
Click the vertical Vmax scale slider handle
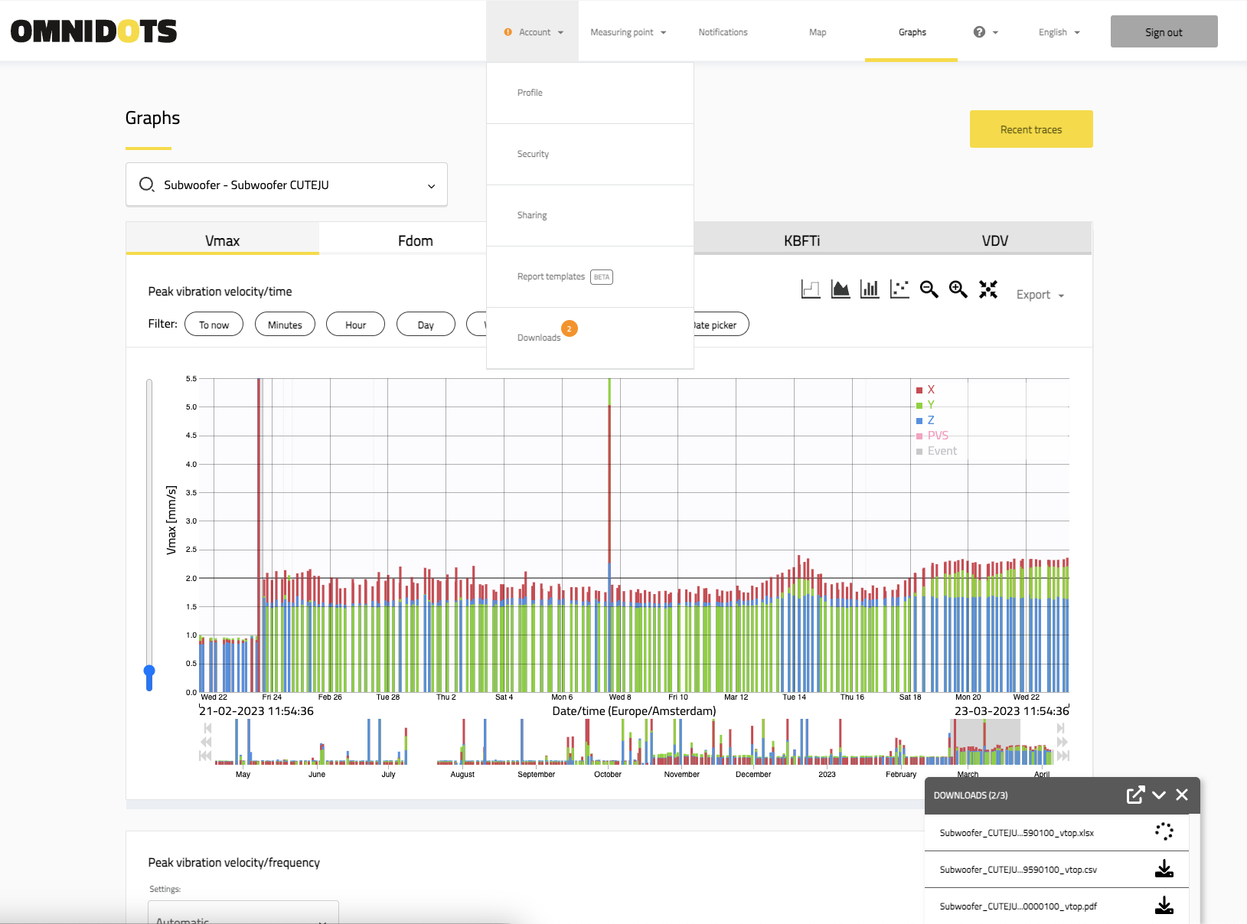coord(149,671)
